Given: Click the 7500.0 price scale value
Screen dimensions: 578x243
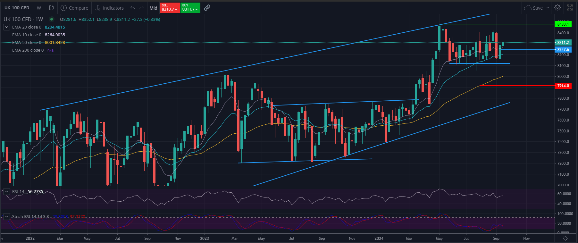Looking at the screenshot, I should click(563, 131).
